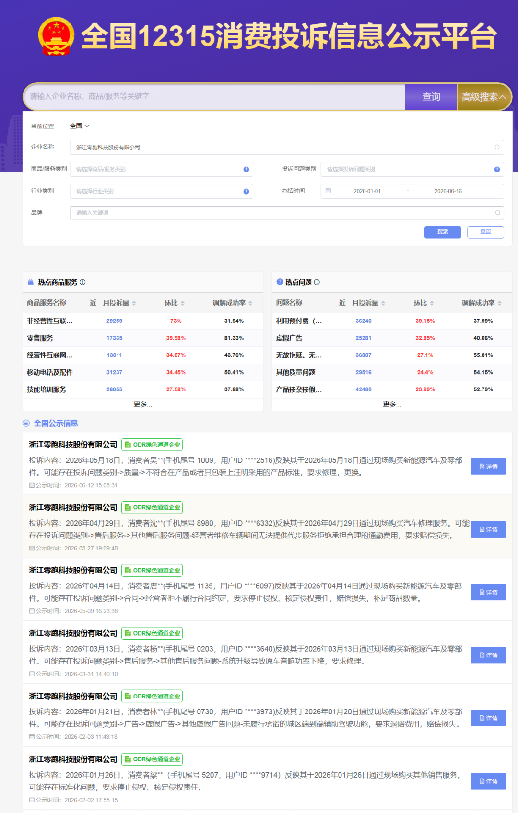Screen dimensions: 518x813
Task: Open the 投诉问题类别 selector
Action: pos(412,169)
